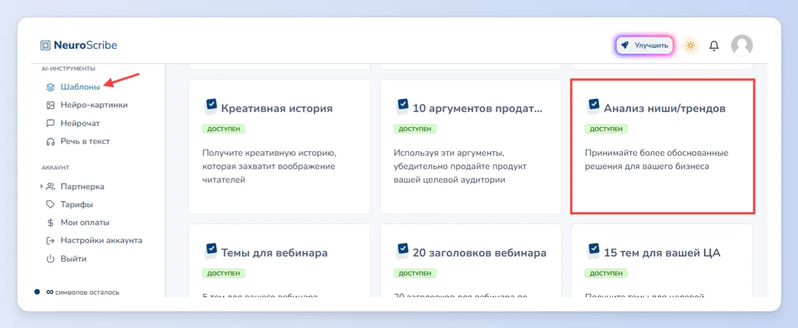
Task: Open Партнерка in the sidebar
Action: click(82, 187)
